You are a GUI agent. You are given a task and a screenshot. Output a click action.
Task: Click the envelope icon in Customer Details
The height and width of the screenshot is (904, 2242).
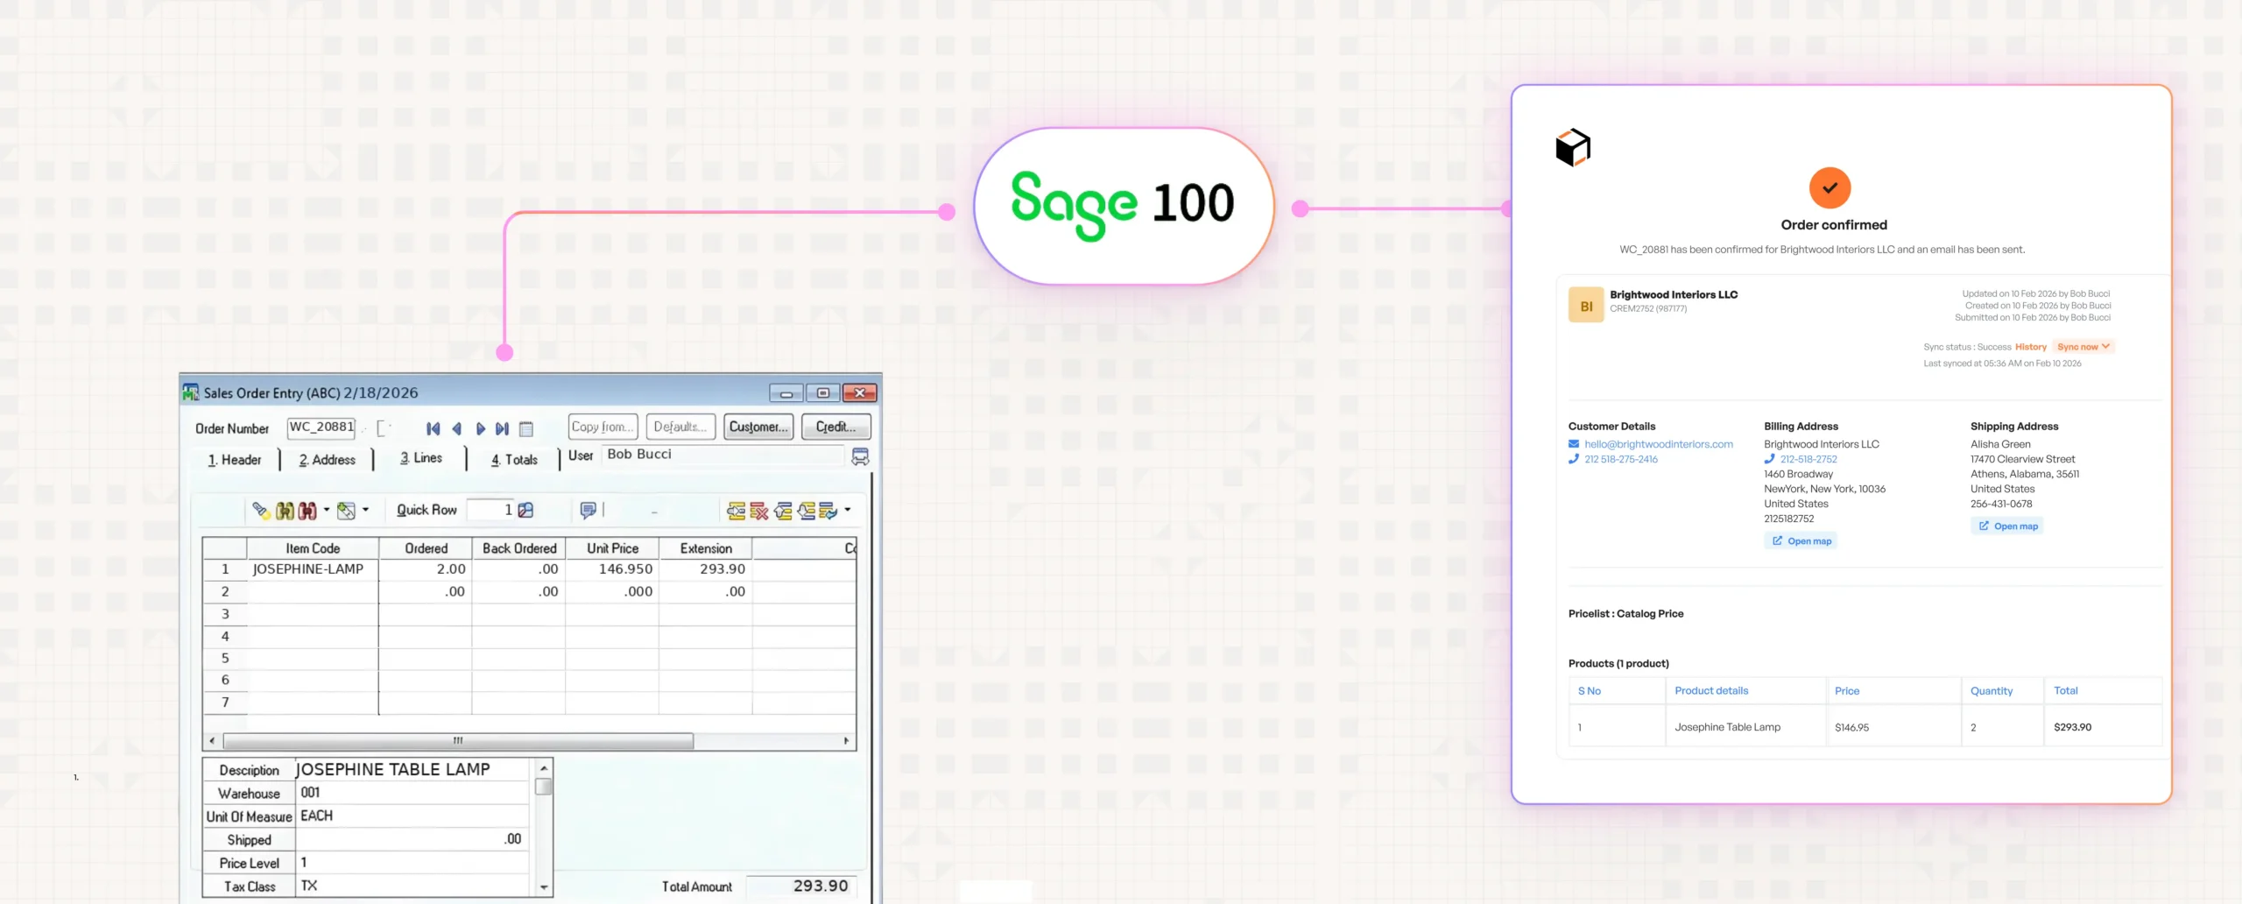click(1574, 444)
